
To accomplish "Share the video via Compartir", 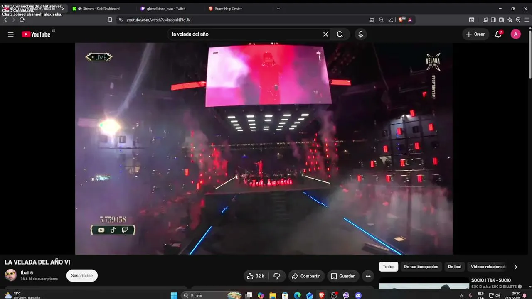I will (306, 276).
